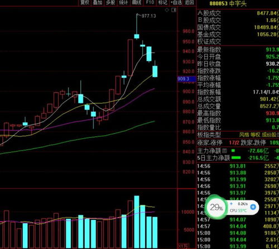Open the F10 info page
This screenshot has height=249, width=279.
point(150,2)
